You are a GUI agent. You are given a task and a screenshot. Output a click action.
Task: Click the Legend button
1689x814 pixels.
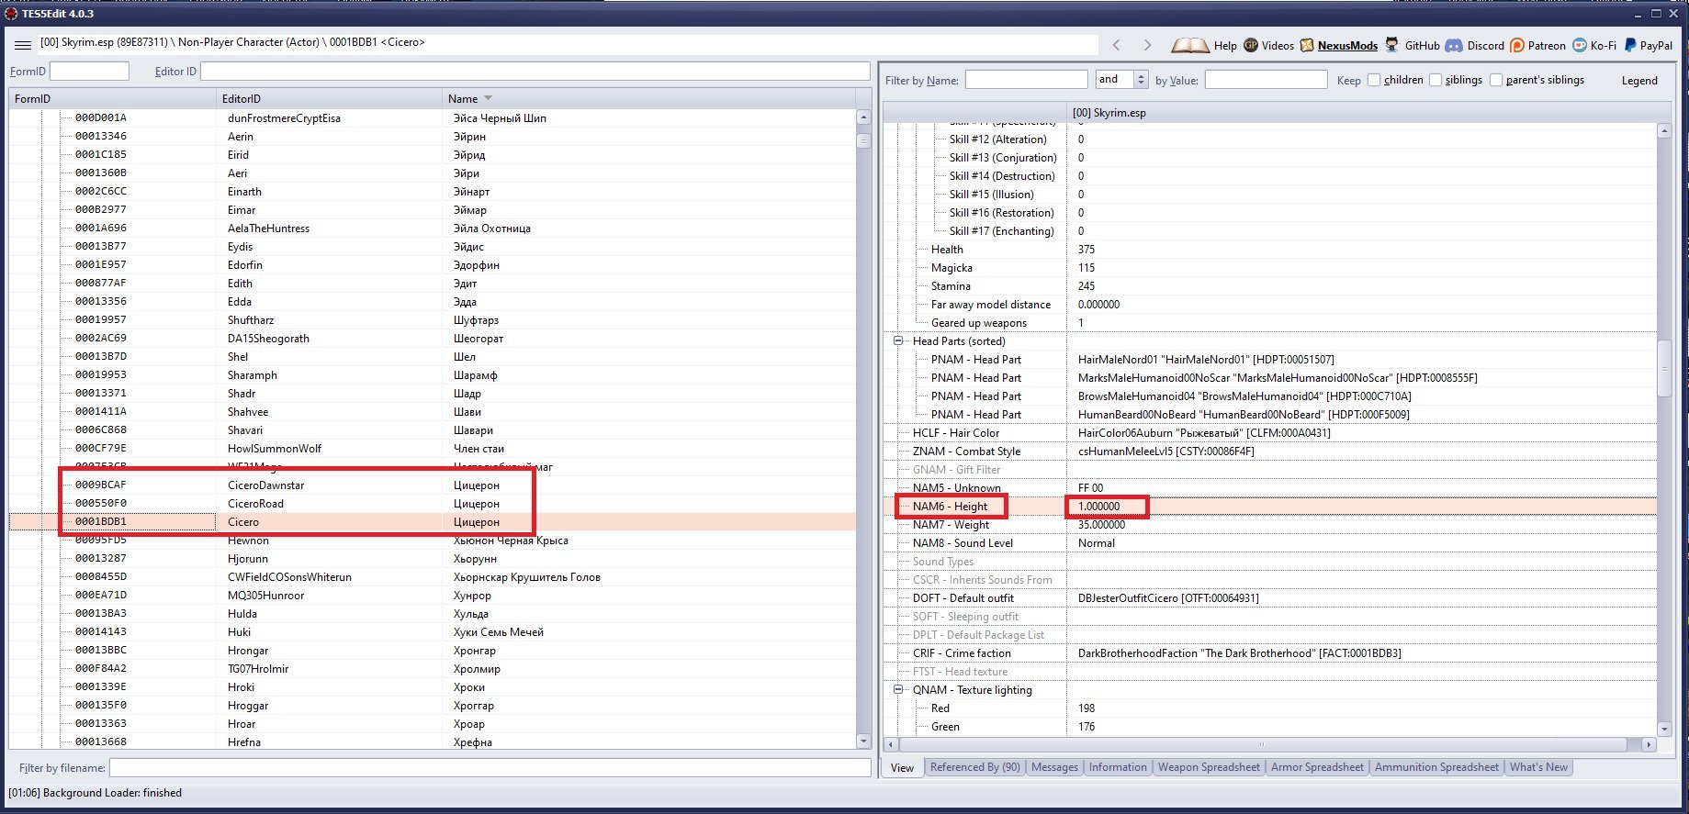(1638, 81)
